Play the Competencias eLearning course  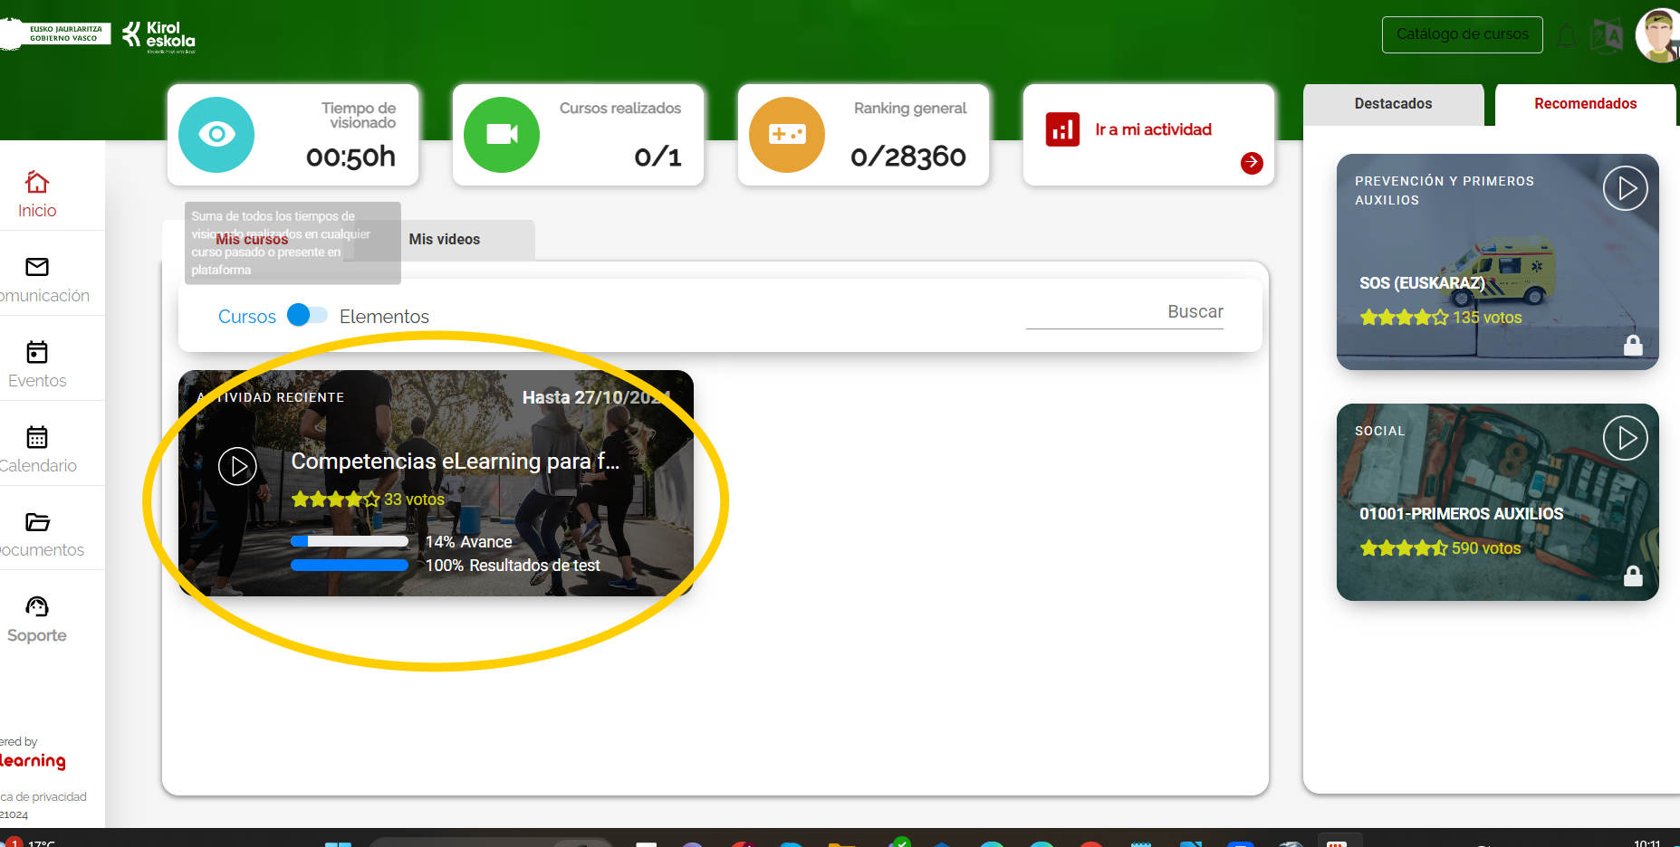coord(237,466)
